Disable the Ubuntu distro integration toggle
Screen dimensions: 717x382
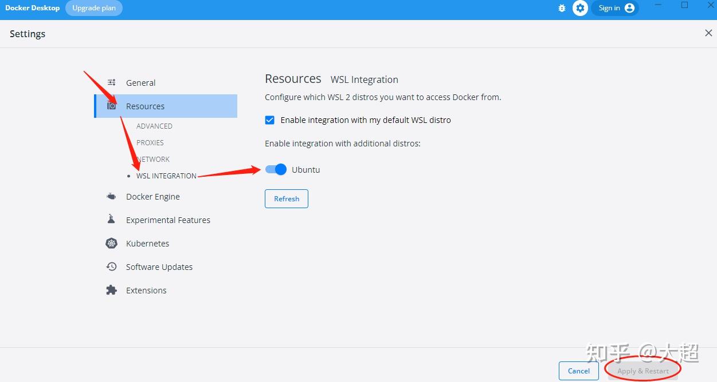(x=275, y=169)
